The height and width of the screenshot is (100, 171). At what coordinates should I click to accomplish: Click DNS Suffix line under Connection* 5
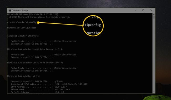32,57
